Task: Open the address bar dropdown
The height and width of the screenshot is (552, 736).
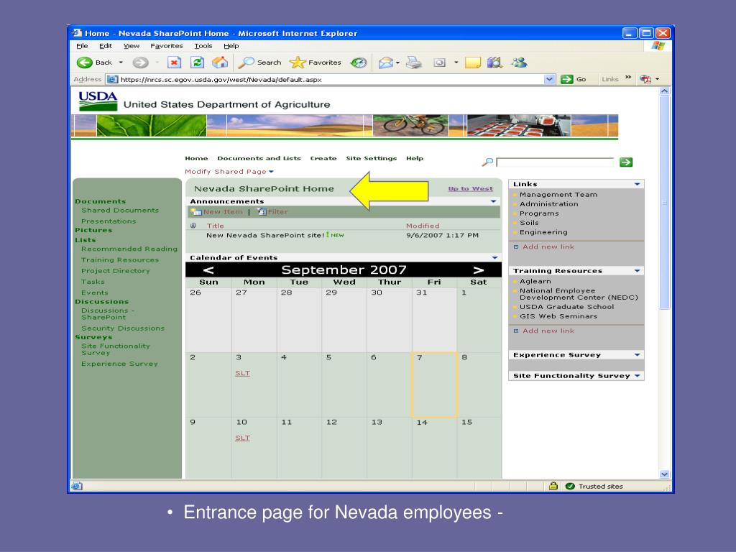Action: pyautogui.click(x=549, y=79)
